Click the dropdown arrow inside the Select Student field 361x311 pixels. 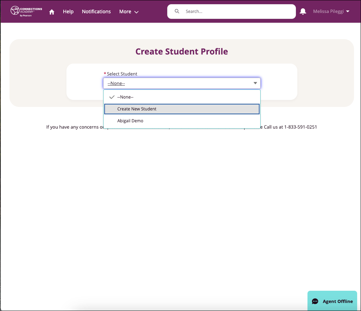pyautogui.click(x=255, y=83)
